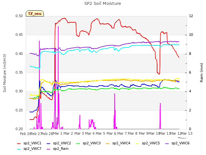Toggle the sp2_VWC1 legend entry
This screenshot has width=206, height=155.
(x=29, y=143)
